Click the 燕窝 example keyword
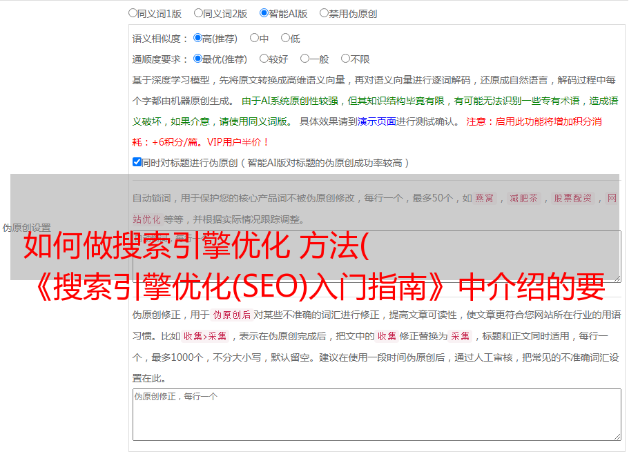Viewport: 629px width, 454px height. pos(484,198)
